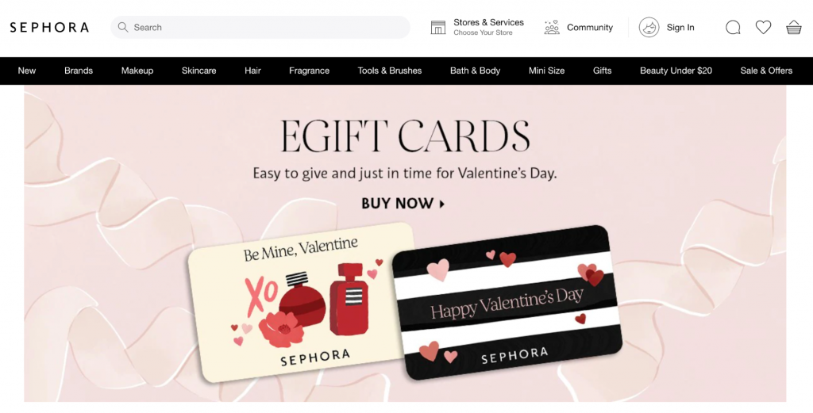Open the Makeup menu
This screenshot has width=813, height=413.
(137, 71)
